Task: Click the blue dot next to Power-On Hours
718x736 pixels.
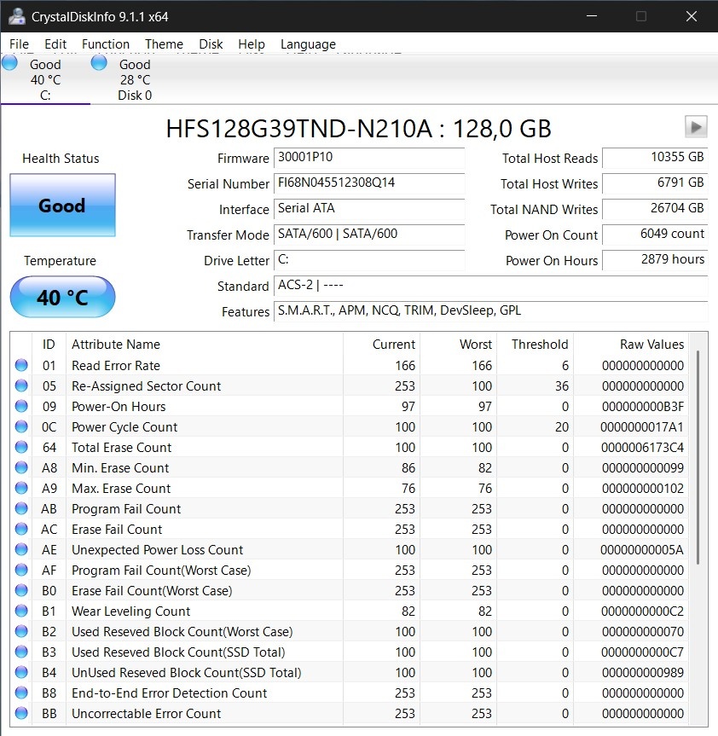Action: tap(21, 406)
